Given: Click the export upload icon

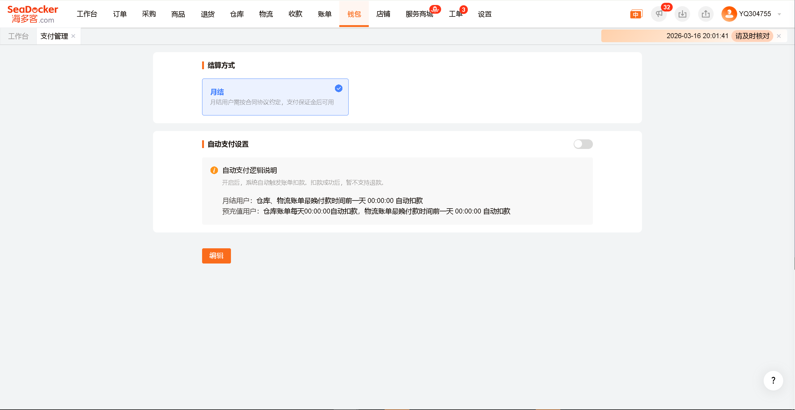Looking at the screenshot, I should pos(706,14).
